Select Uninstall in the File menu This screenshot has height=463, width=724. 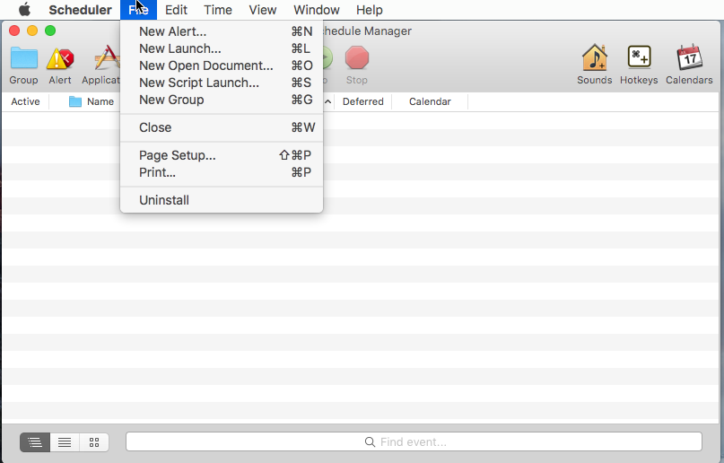click(222, 200)
